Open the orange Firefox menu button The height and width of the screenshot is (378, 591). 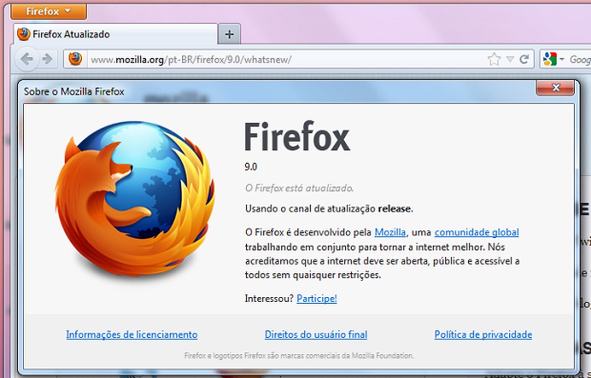pyautogui.click(x=42, y=11)
